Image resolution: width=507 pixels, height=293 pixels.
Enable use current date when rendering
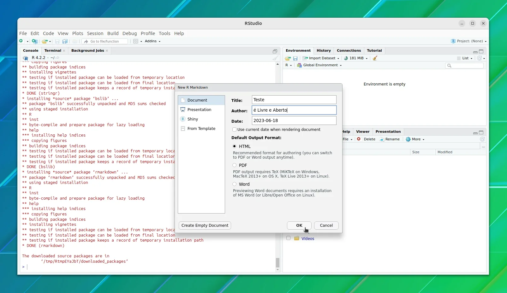coord(234,130)
